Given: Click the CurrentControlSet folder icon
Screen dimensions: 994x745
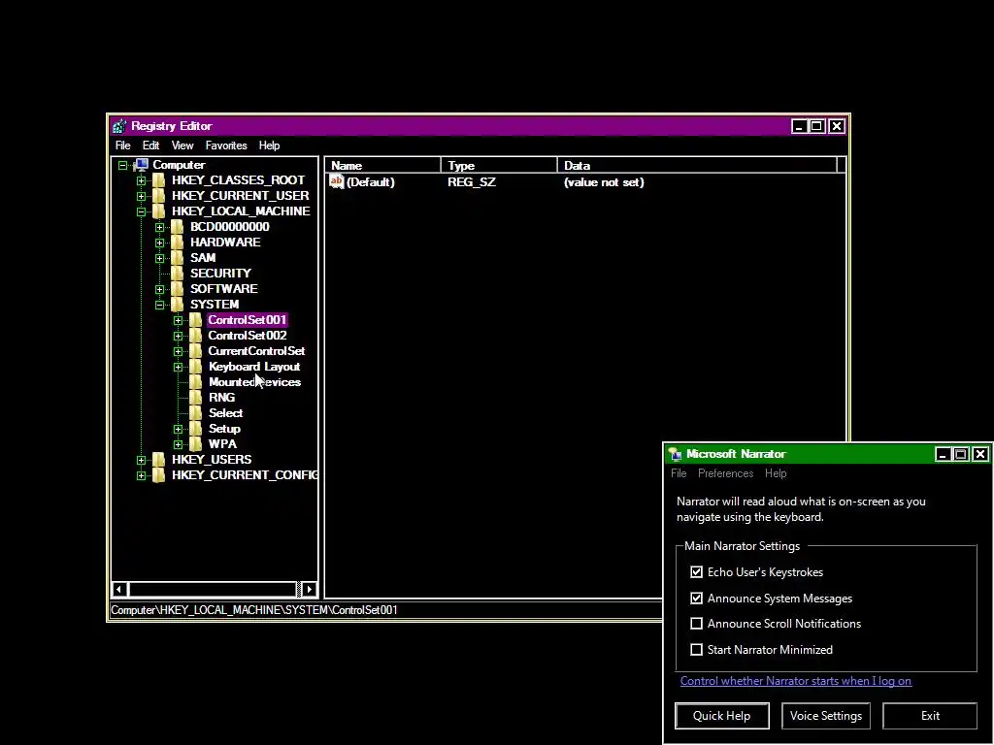Looking at the screenshot, I should click(x=196, y=351).
